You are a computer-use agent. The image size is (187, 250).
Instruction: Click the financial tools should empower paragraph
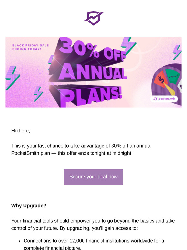[93, 224]
